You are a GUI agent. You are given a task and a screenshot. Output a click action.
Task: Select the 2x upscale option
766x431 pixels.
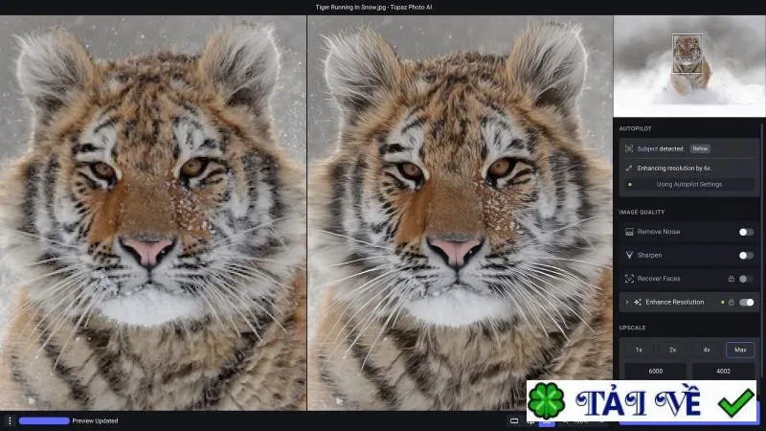pyautogui.click(x=673, y=350)
